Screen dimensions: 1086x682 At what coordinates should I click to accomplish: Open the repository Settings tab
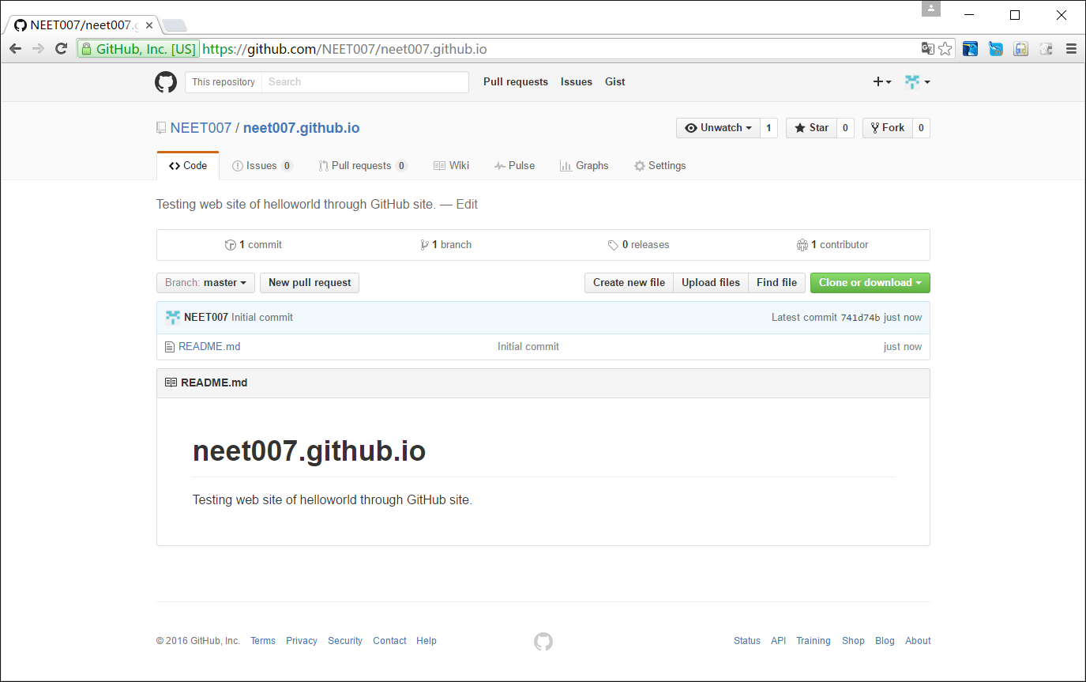coord(659,166)
